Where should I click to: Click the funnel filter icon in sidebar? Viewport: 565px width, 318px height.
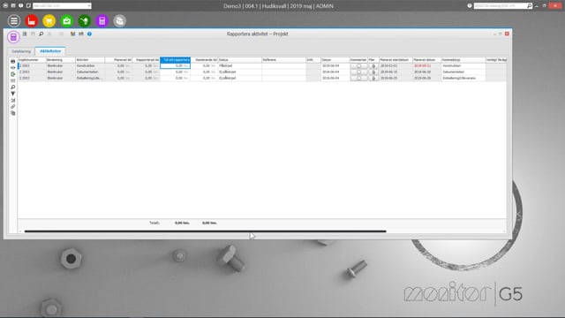pyautogui.click(x=13, y=94)
